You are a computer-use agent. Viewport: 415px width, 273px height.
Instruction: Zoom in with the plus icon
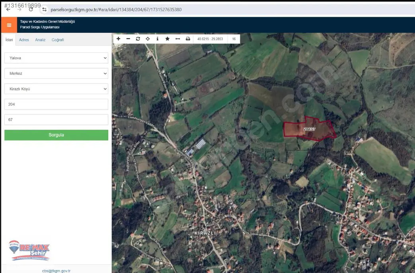click(x=118, y=39)
